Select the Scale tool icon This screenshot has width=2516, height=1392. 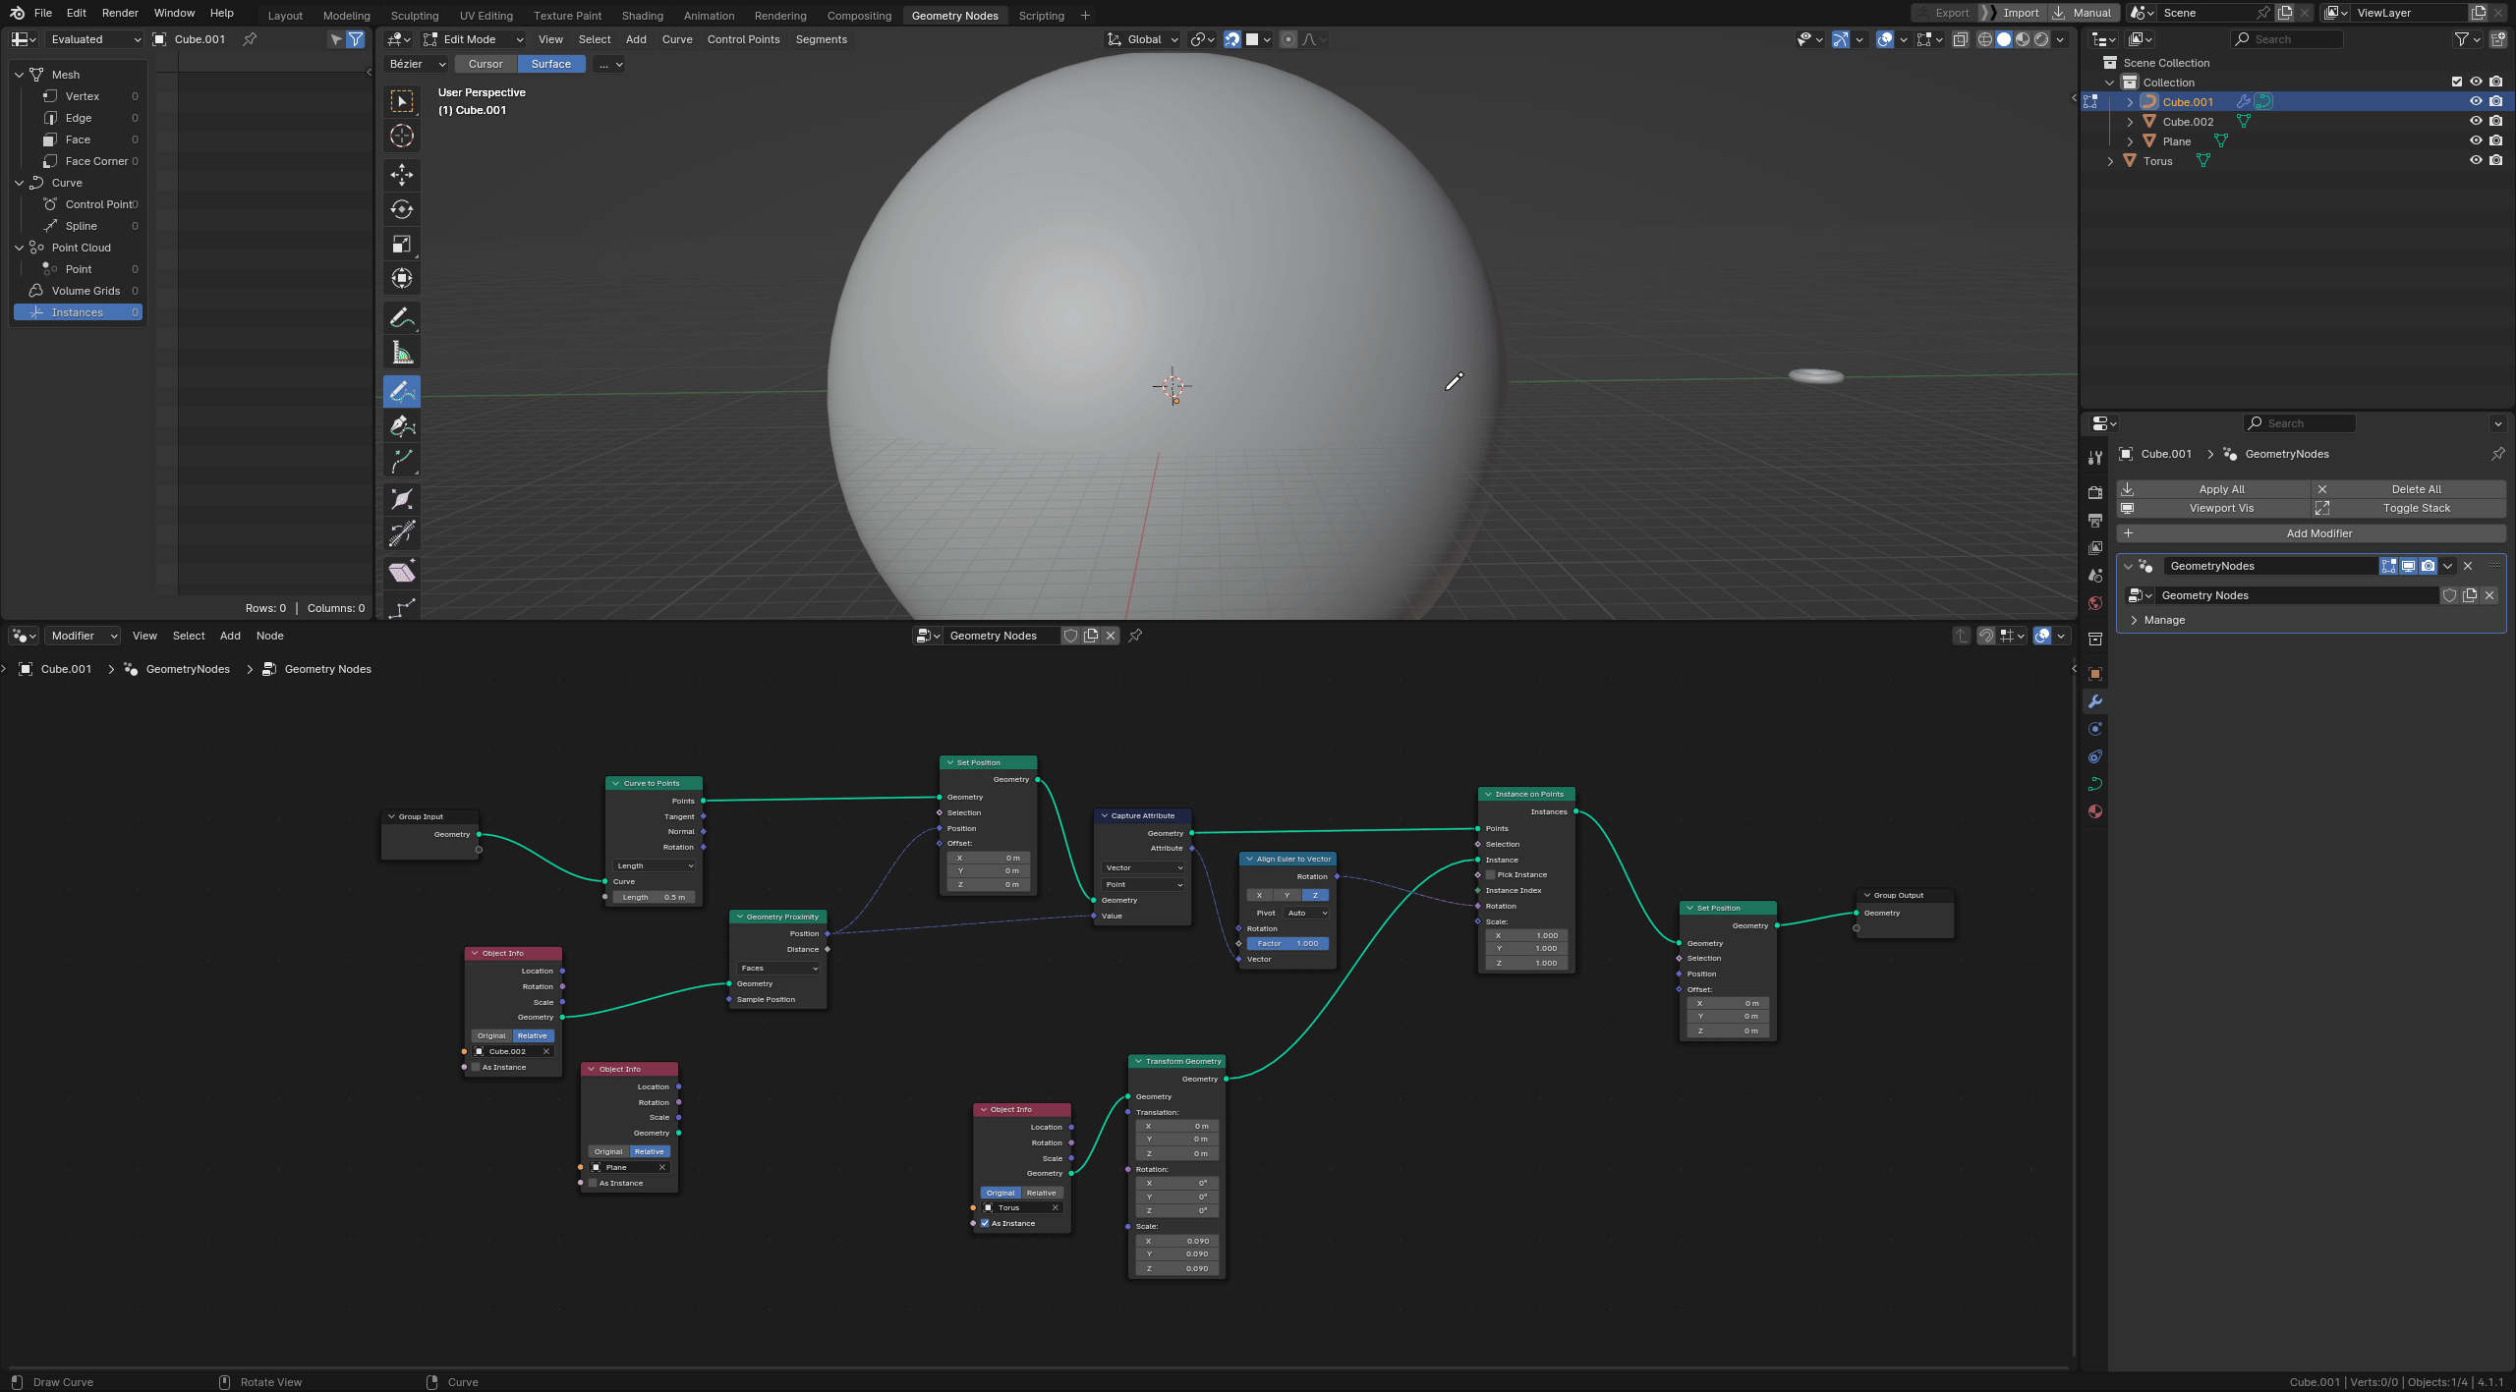click(401, 244)
